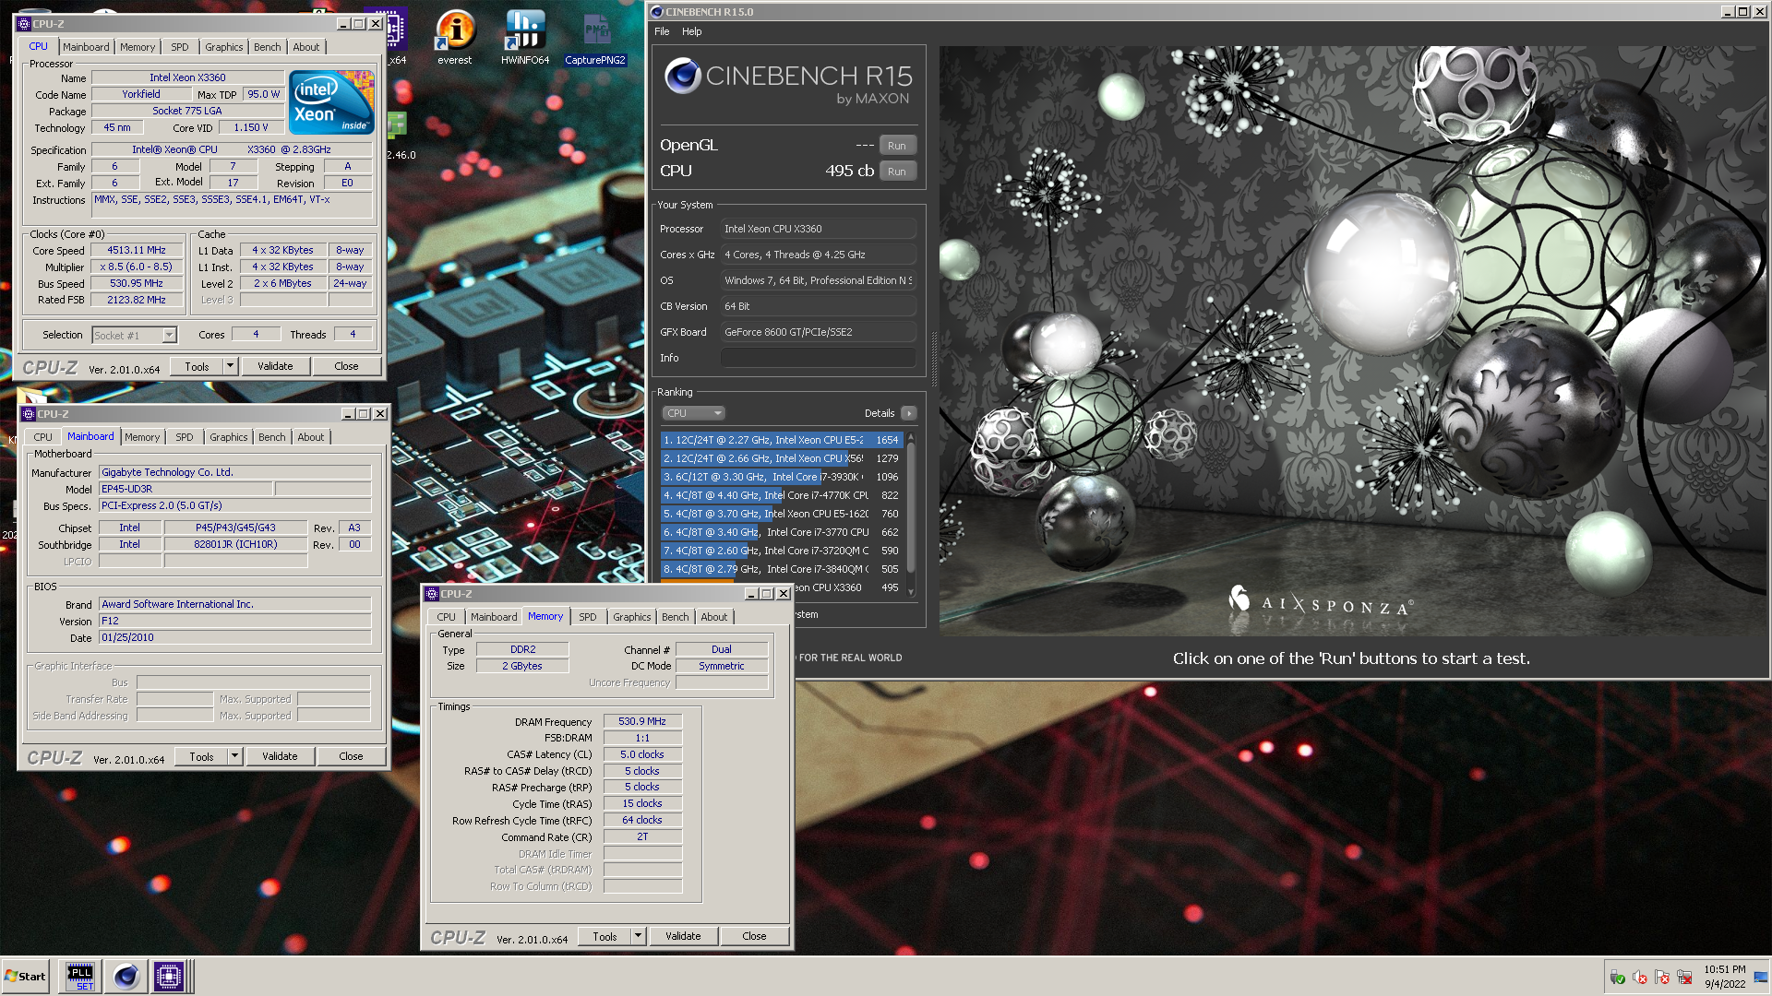The height and width of the screenshot is (996, 1772).
Task: Open Tools dropdown arrow in Memory CPU-Z window
Action: (638, 936)
